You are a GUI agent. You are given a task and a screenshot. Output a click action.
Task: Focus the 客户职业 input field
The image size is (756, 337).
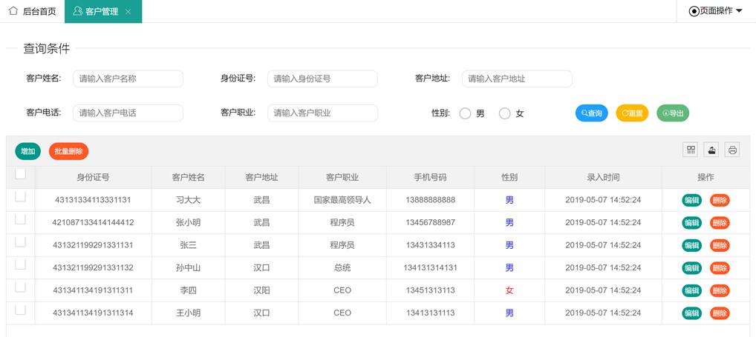[322, 113]
